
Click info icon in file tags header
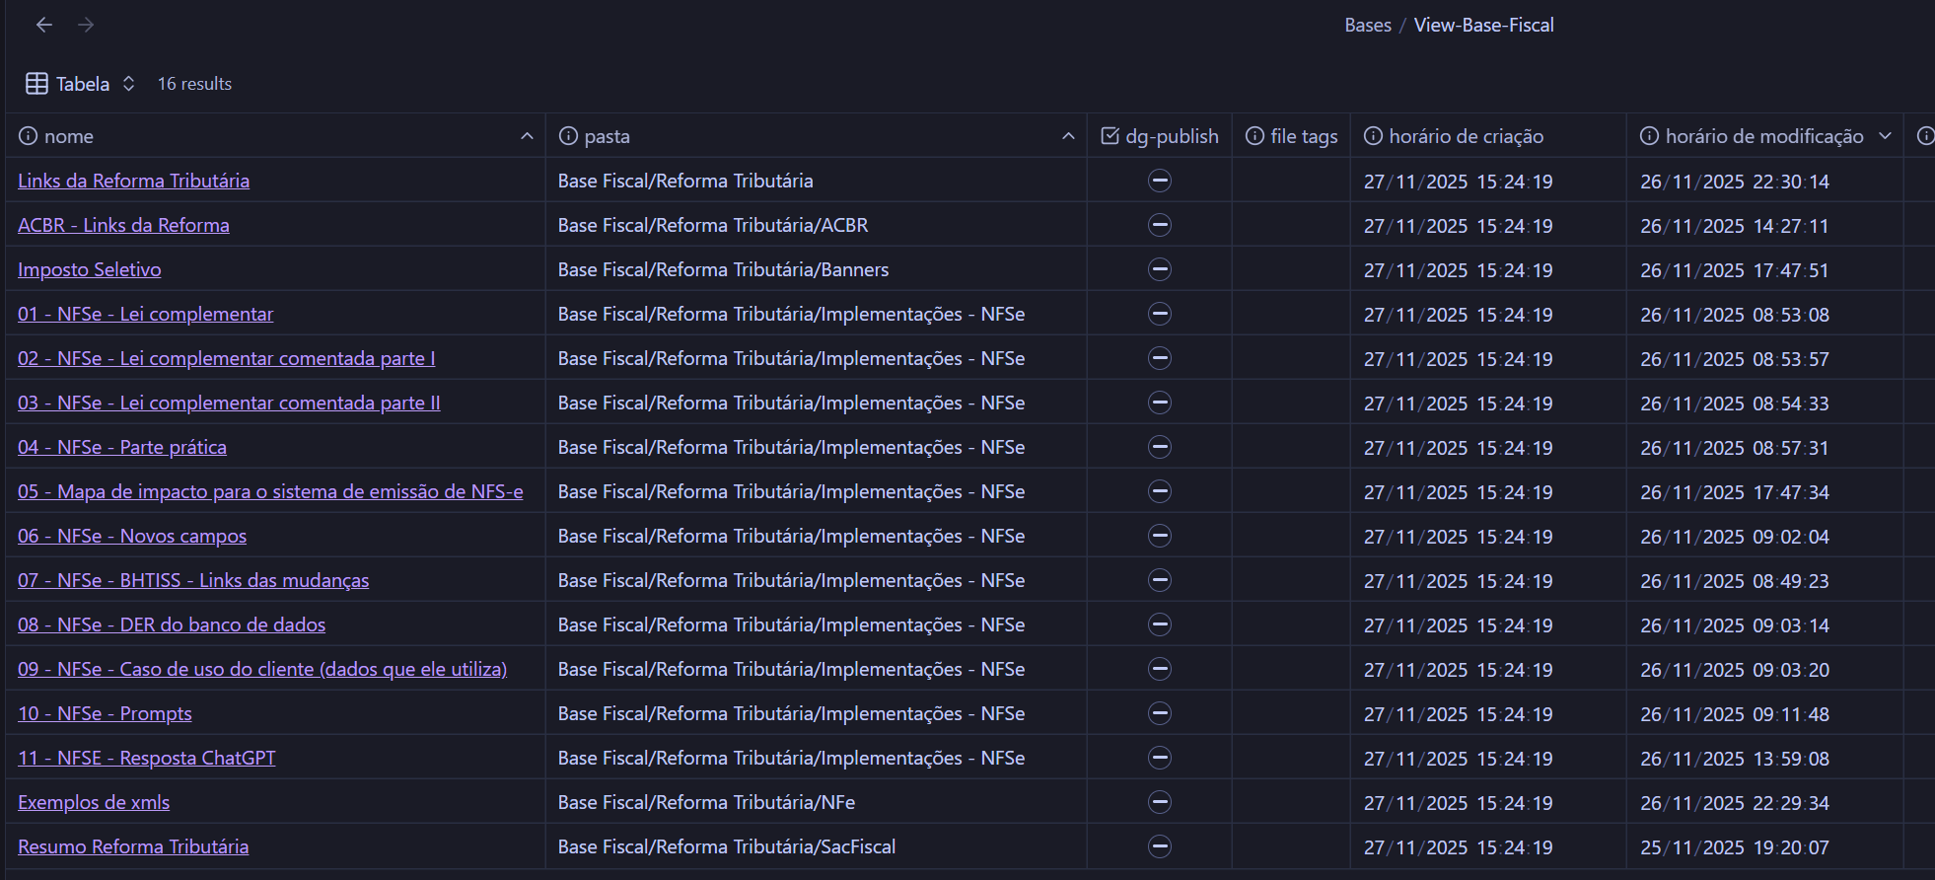(1254, 136)
